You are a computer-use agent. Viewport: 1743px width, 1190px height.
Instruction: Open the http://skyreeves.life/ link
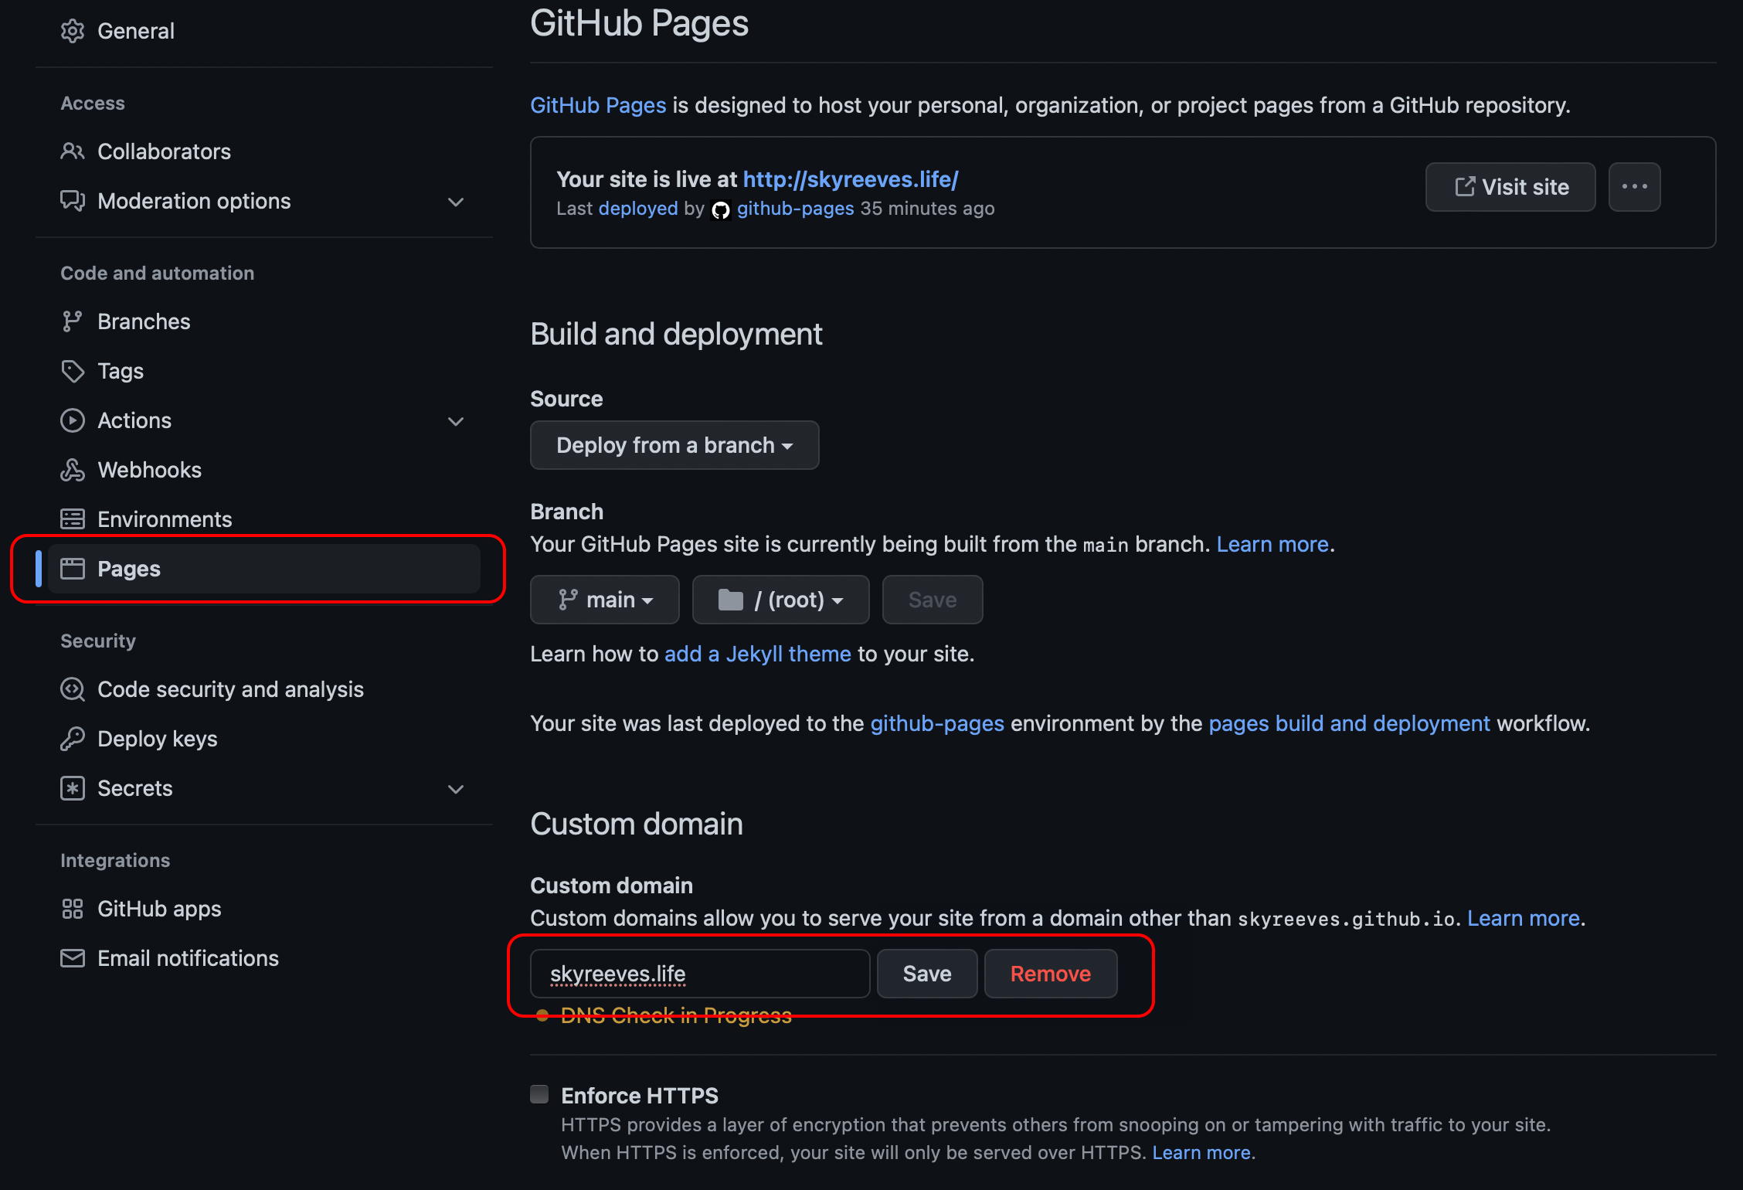click(851, 179)
